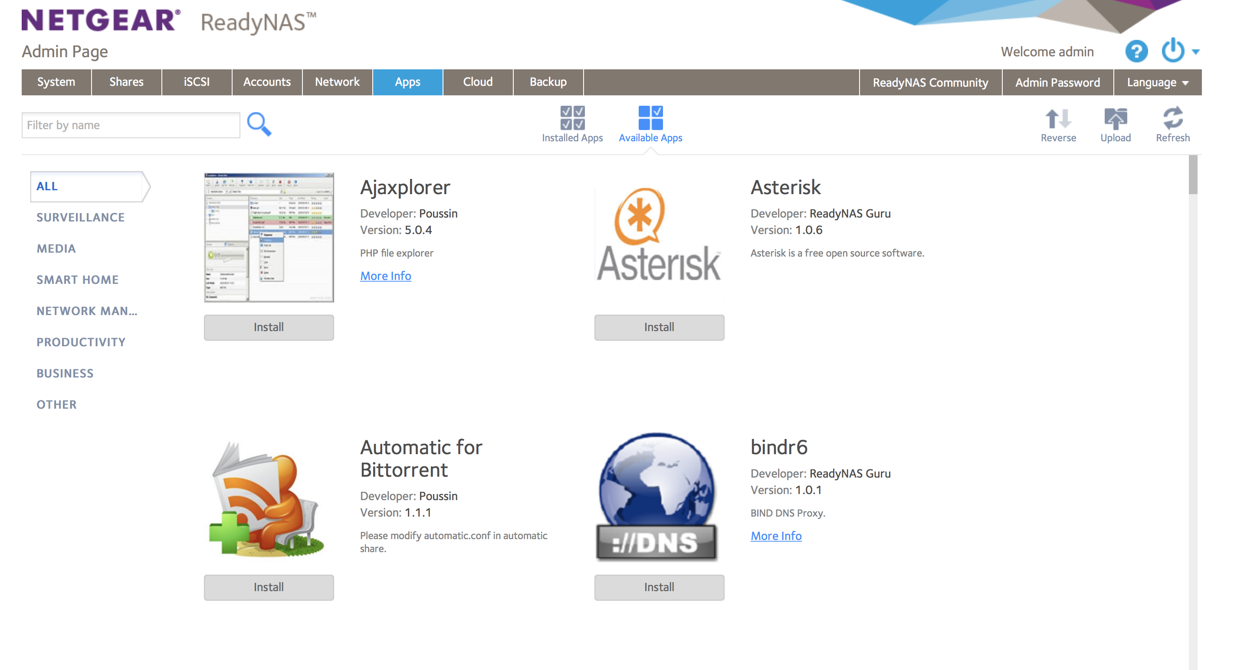Open the Backup tab
The width and height of the screenshot is (1234, 670).
click(548, 82)
